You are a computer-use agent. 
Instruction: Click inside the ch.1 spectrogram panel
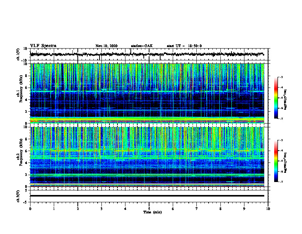[147, 93]
